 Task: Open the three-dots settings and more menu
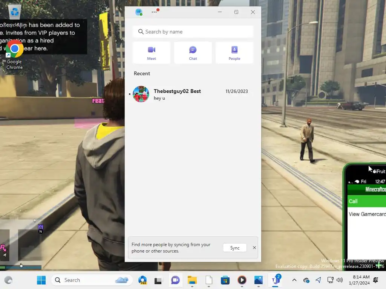tap(155, 11)
